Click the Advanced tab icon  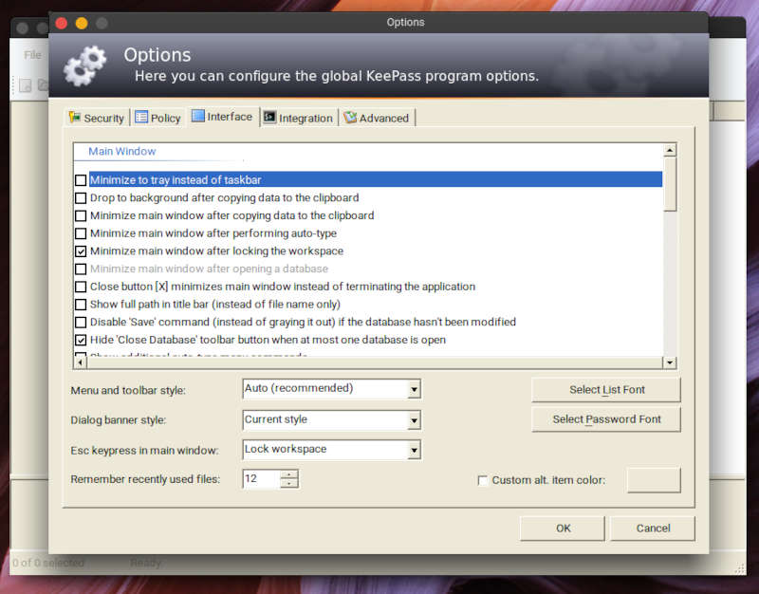(350, 118)
